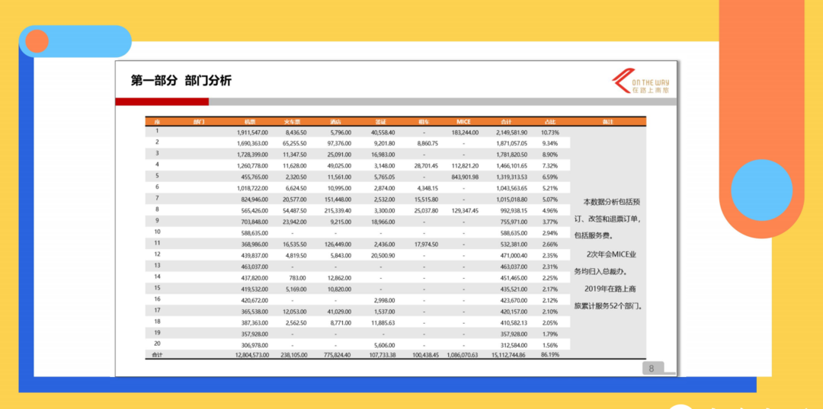The width and height of the screenshot is (823, 409).
Task: Select the percentage 2.31%
Action: click(x=550, y=267)
